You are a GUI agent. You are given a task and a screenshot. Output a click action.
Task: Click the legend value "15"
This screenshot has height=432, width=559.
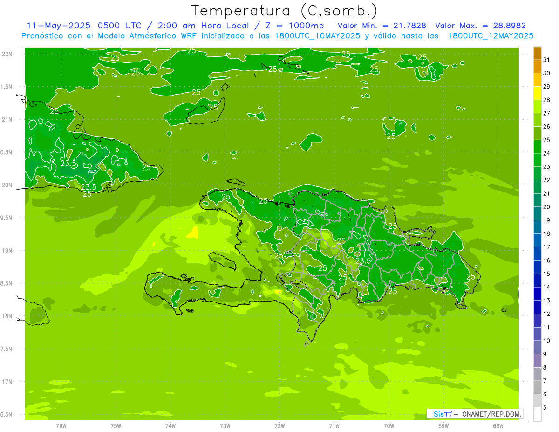pos(547,274)
